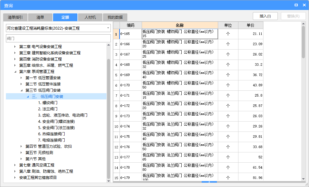The width and height of the screenshot is (309, 187).
Task: Maximize the 查询 dialog window
Action: [296, 5]
